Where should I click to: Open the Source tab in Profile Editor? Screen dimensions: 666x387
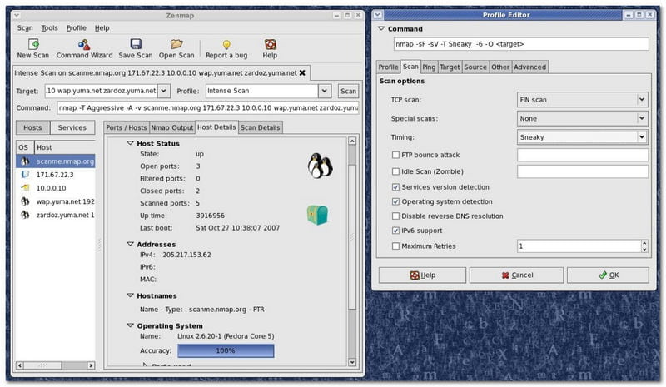[x=475, y=67]
